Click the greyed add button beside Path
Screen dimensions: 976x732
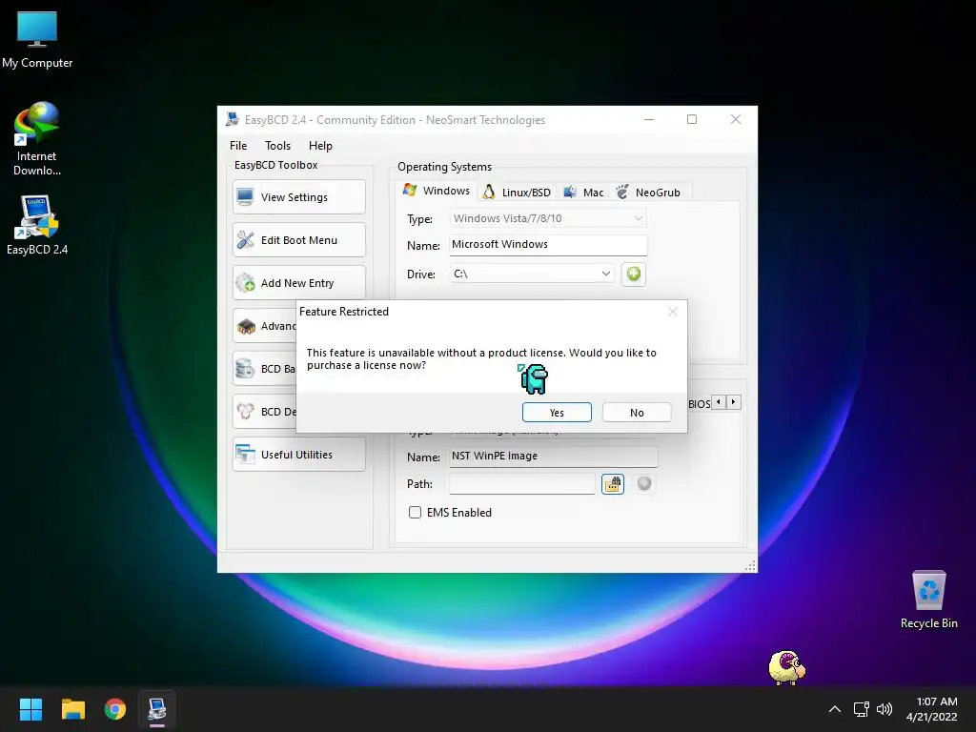point(644,483)
